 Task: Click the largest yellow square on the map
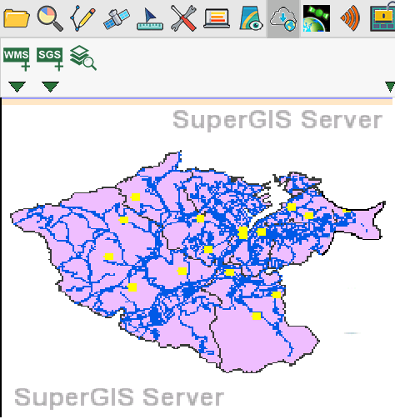pos(242,232)
